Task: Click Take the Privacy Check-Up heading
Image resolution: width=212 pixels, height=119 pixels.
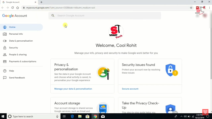Action: pos(140,105)
